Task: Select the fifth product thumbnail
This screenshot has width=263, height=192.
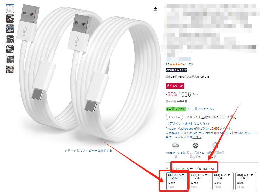Action: pyautogui.click(x=10, y=49)
